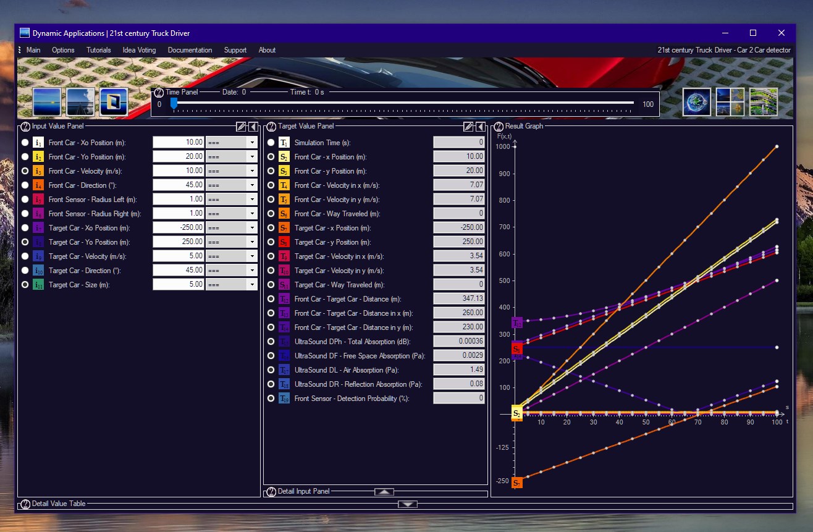This screenshot has height=532, width=813.
Task: Collapse the Target Value Panel with arrow
Action: click(x=481, y=127)
